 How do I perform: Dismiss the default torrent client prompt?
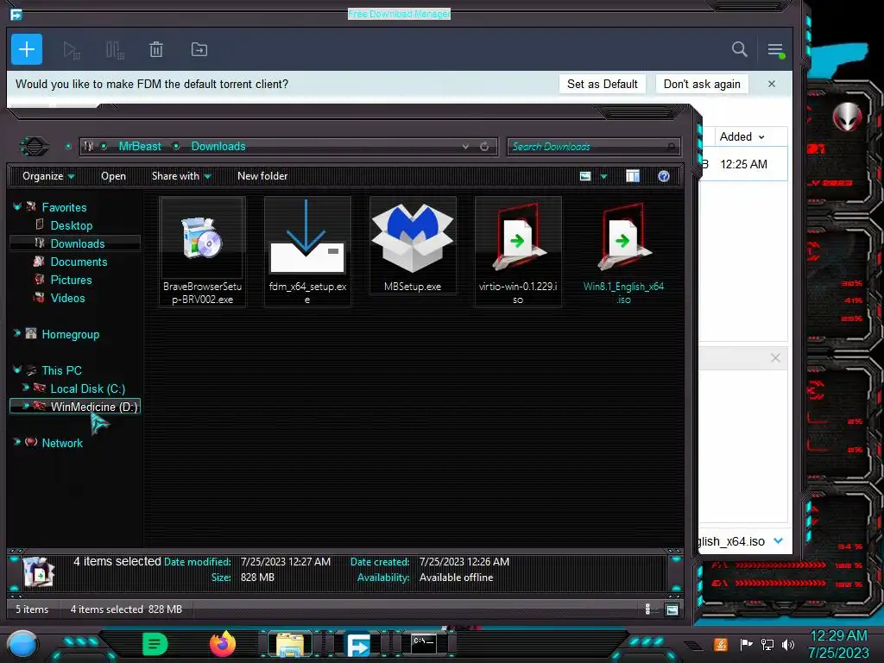coord(771,84)
